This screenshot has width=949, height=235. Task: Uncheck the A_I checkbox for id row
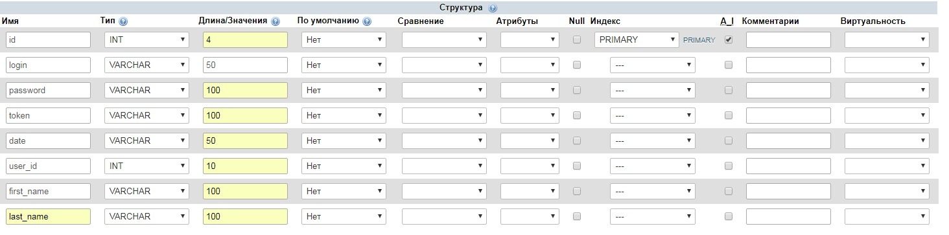(x=729, y=39)
